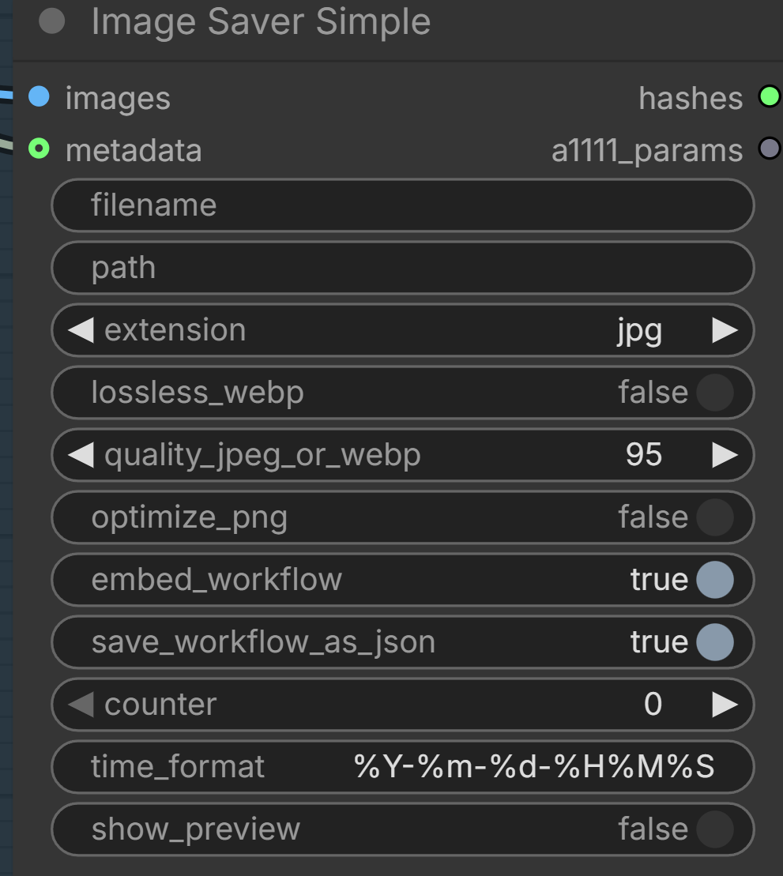Click the path input field
This screenshot has height=876, width=783.
tap(403, 268)
